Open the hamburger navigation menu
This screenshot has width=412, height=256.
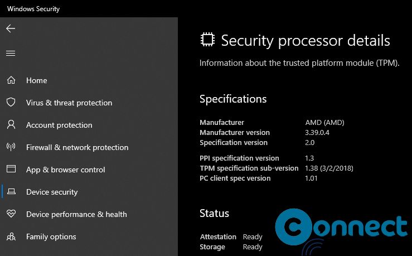click(11, 54)
